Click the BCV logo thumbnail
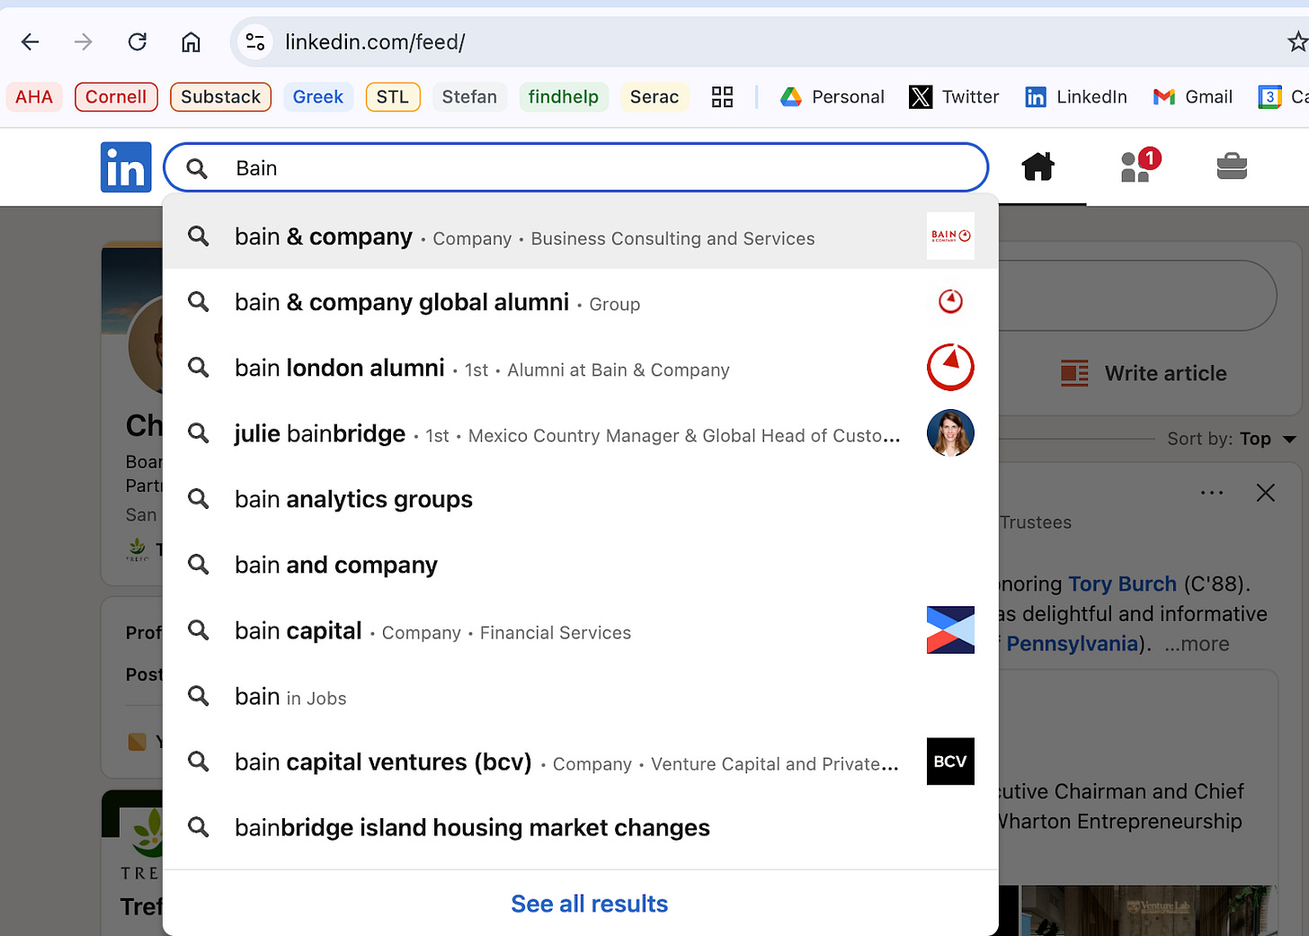The image size is (1309, 936). tap(950, 761)
